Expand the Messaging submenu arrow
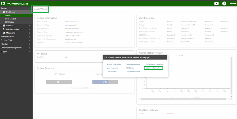 click(x=30, y=33)
